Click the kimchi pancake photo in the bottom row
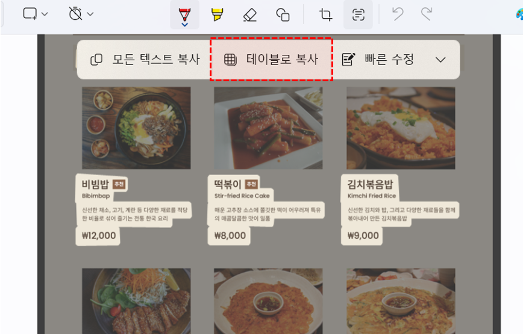The width and height of the screenshot is (523, 334). 268,301
